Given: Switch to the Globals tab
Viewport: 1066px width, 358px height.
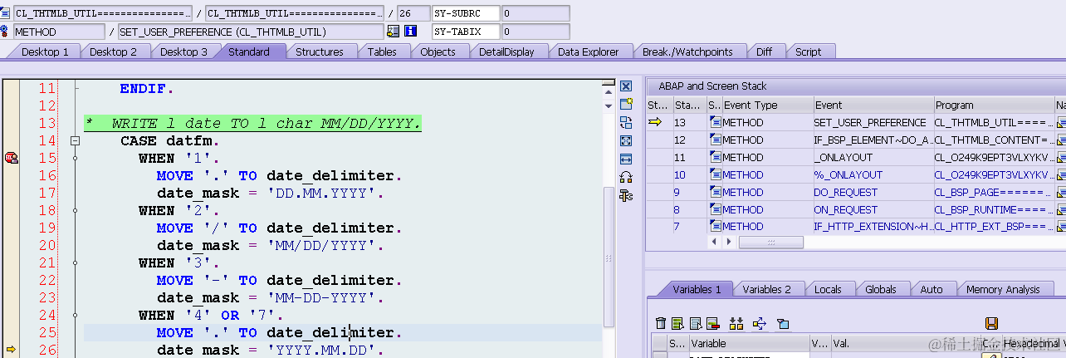Looking at the screenshot, I should [881, 289].
